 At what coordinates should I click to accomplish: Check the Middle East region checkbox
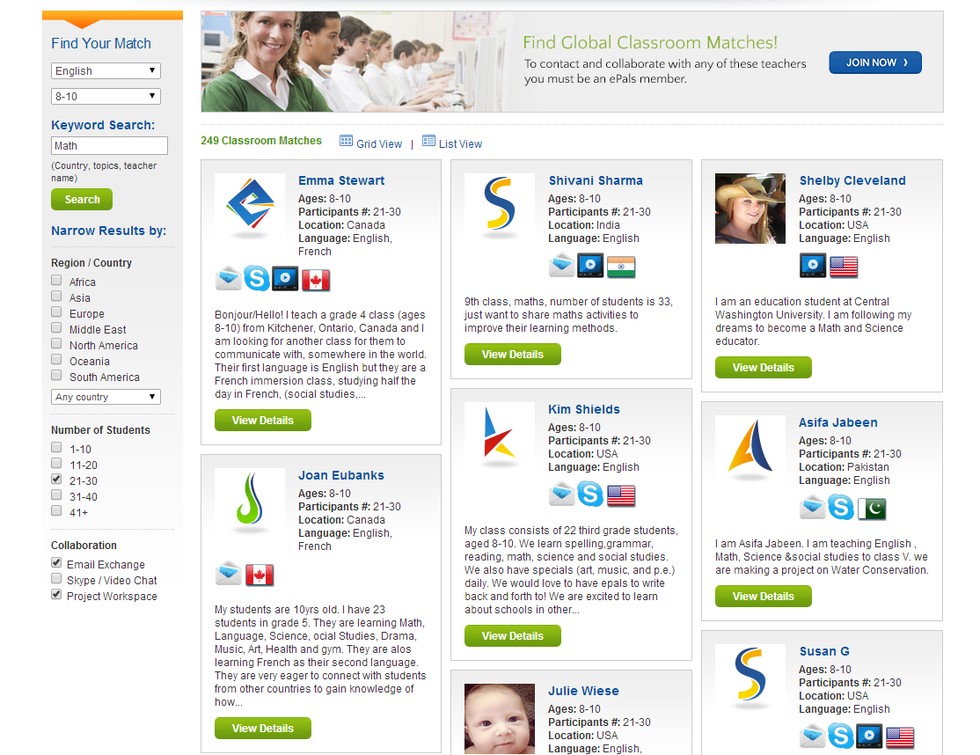pos(56,327)
